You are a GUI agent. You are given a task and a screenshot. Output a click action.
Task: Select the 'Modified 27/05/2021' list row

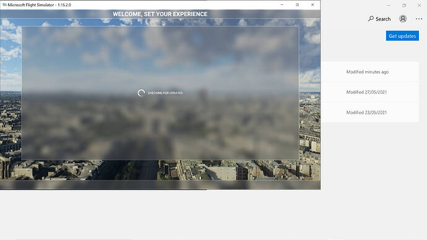pos(370,92)
